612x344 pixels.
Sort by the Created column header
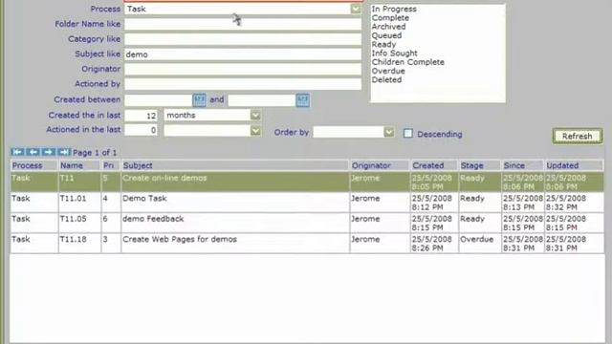pos(434,165)
